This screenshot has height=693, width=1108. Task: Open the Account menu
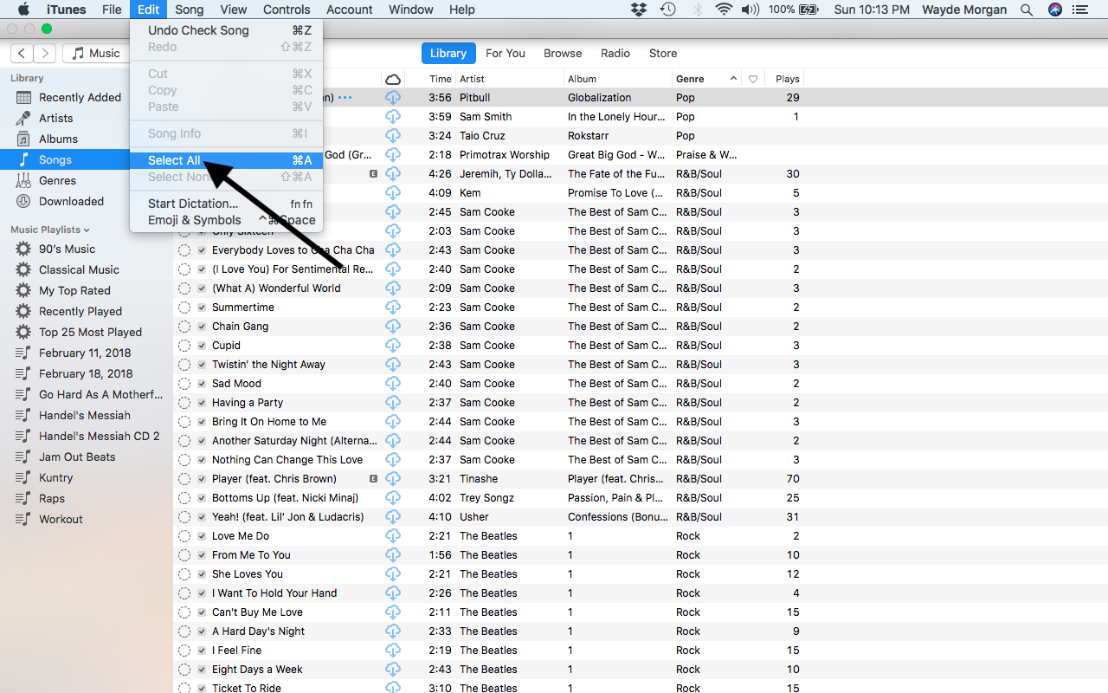click(x=350, y=10)
